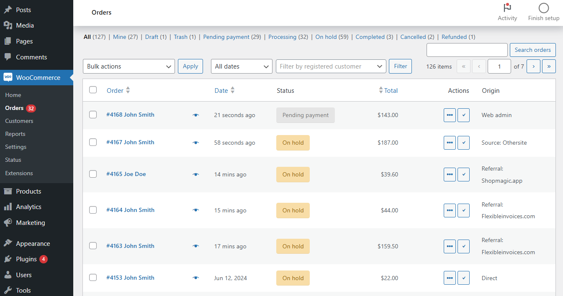This screenshot has height=296, width=563.
Task: Click the Pages icon in sidebar
Action: click(8, 41)
